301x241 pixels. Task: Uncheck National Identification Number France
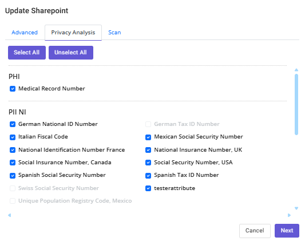point(13,150)
